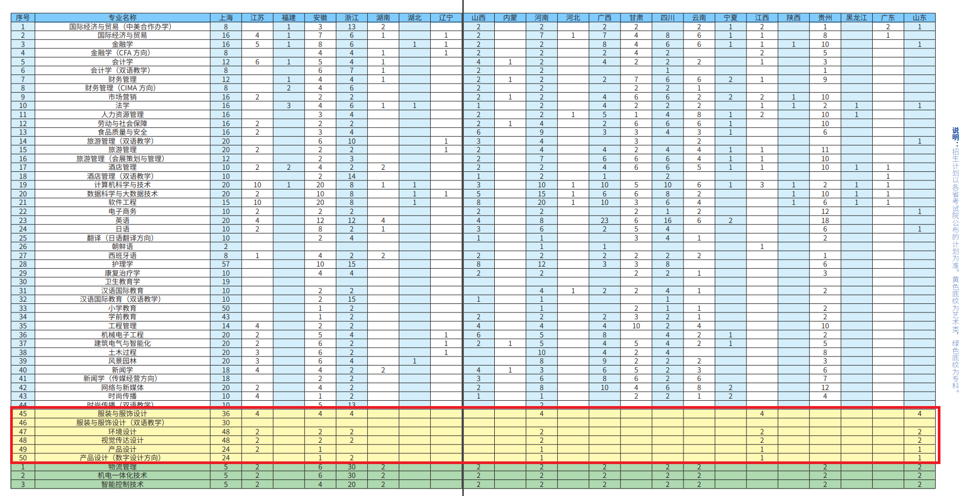Screen dimensions: 965x496
Task: Click 旅游管理（会展策划与管理）major name
Action: pos(120,159)
